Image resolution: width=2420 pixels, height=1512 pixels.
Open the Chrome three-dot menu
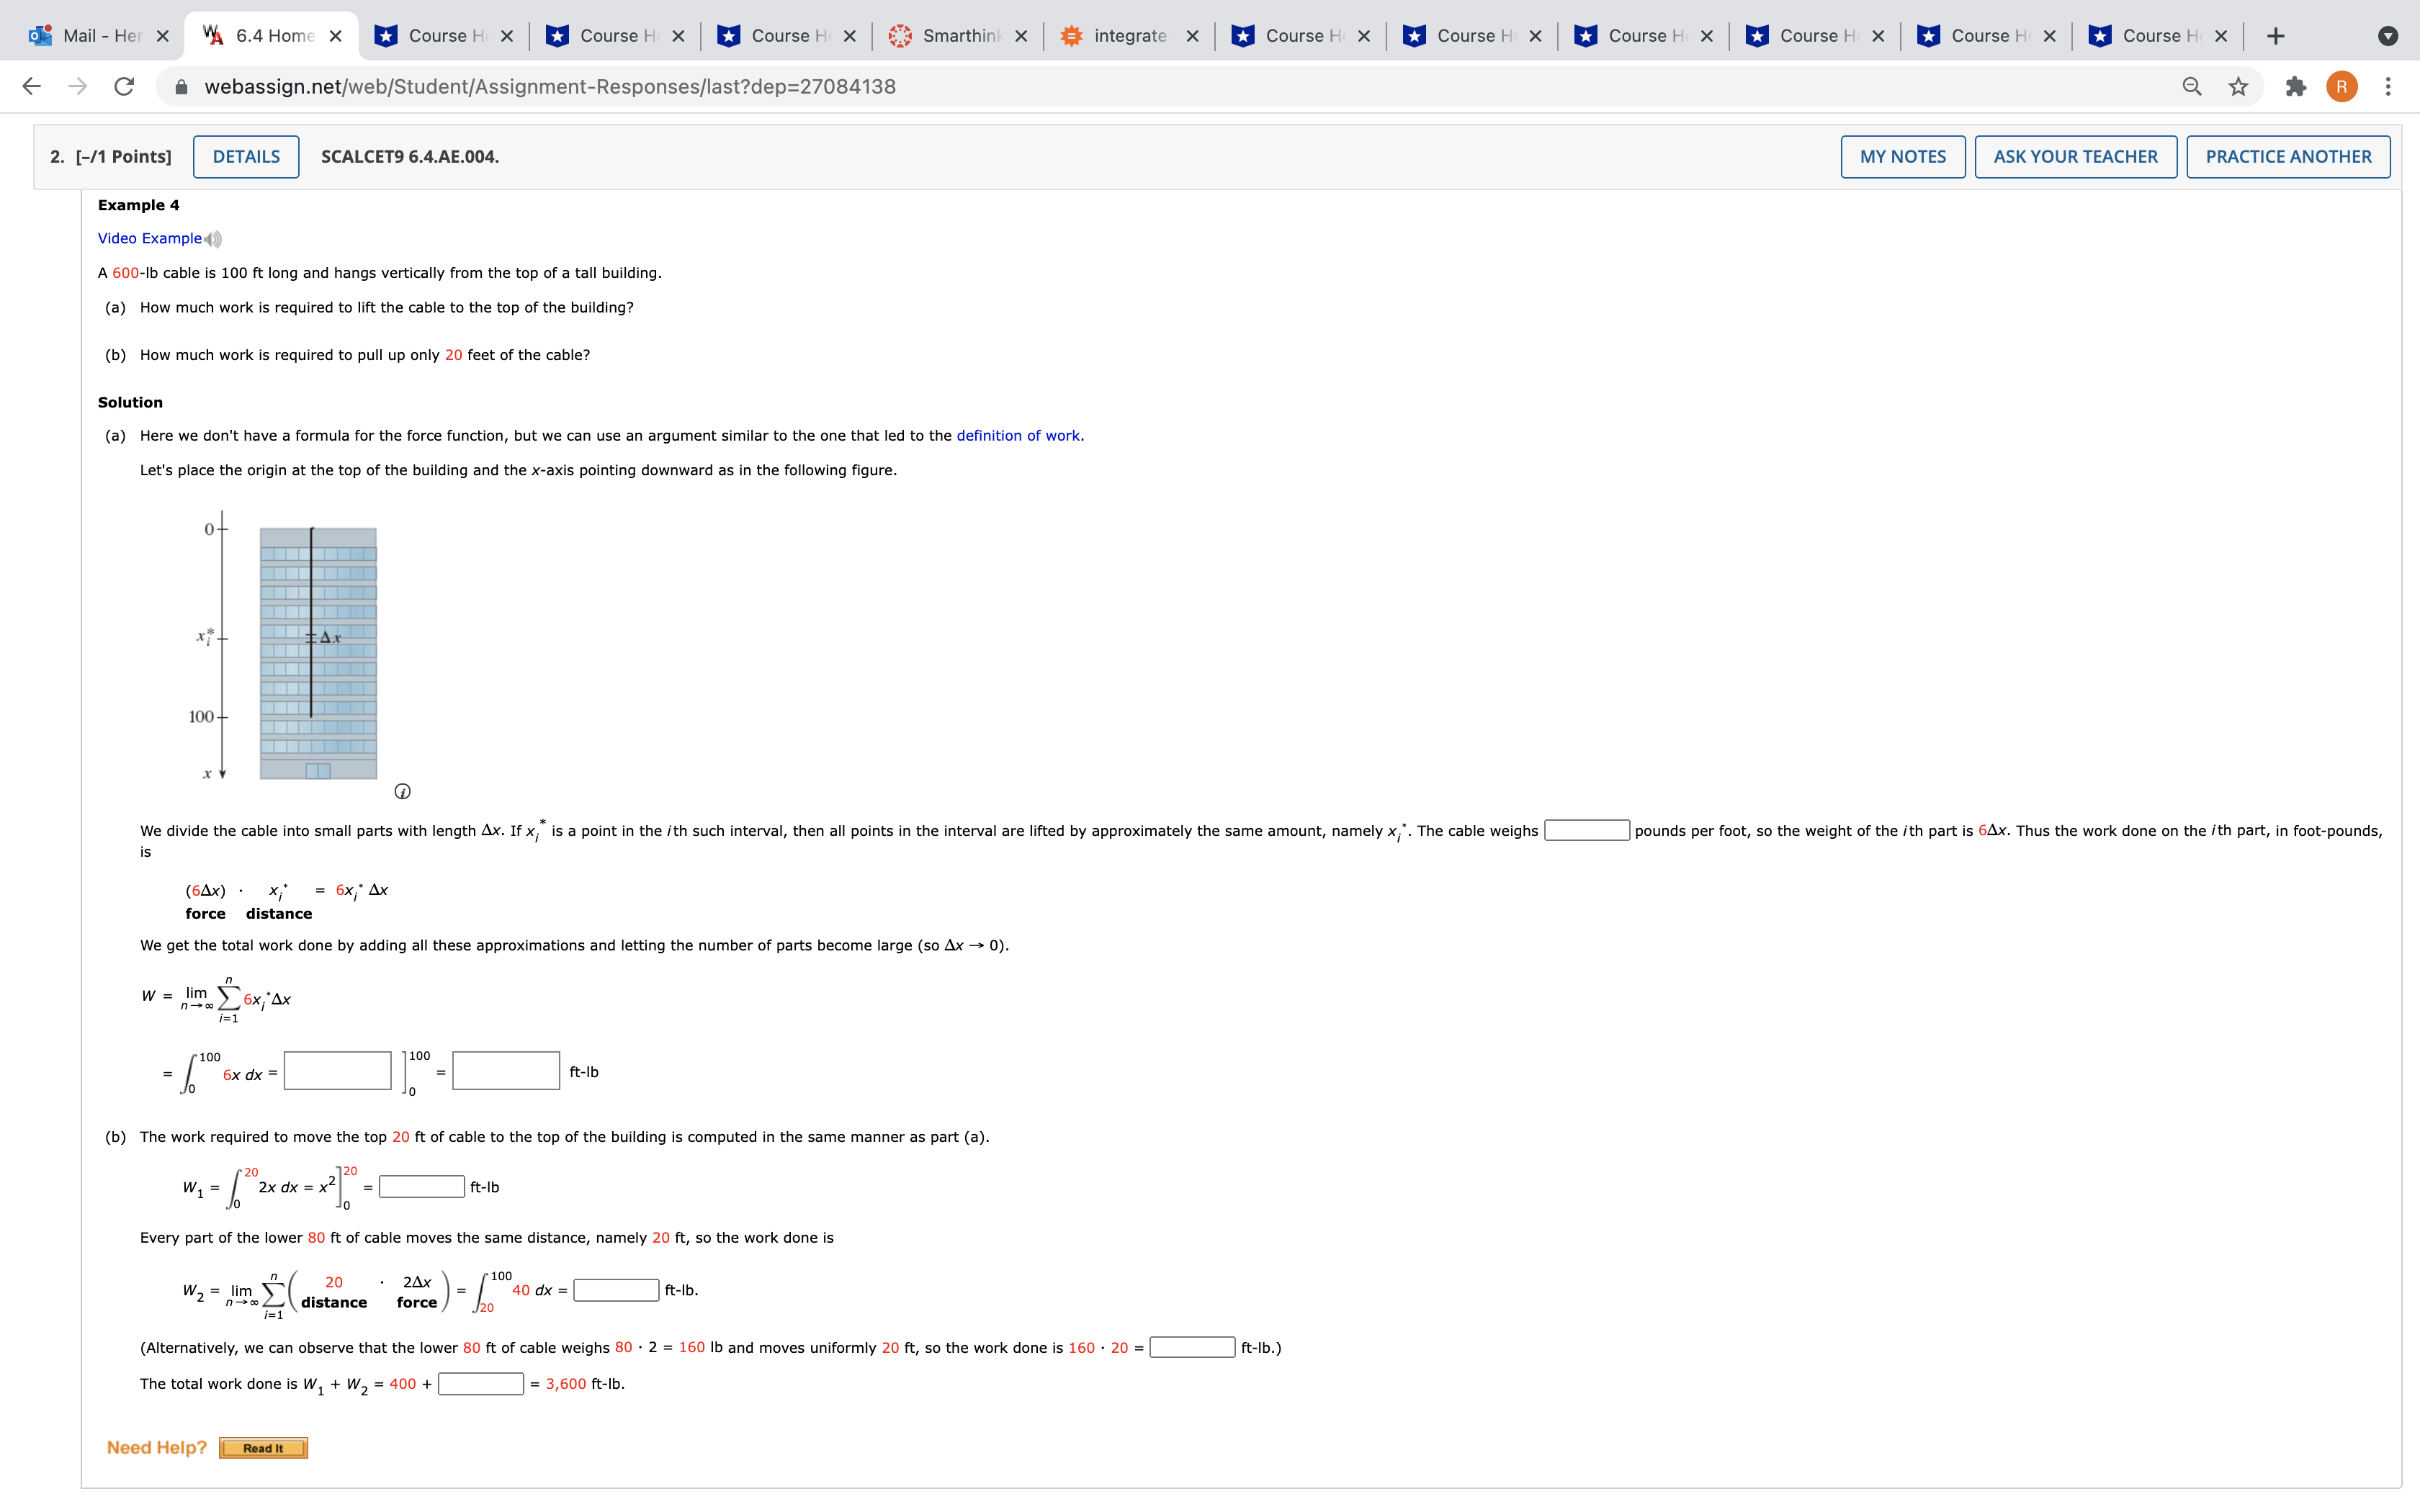(x=2389, y=86)
